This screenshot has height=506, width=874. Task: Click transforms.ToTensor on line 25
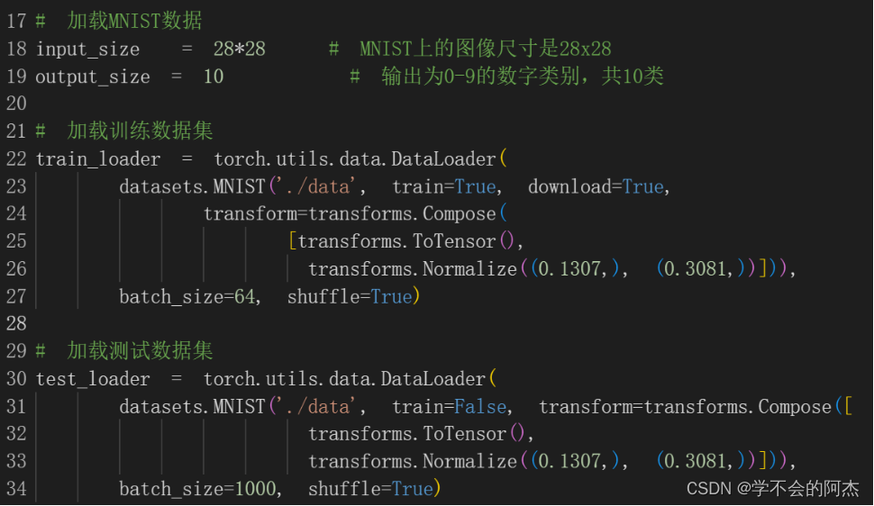(x=396, y=241)
